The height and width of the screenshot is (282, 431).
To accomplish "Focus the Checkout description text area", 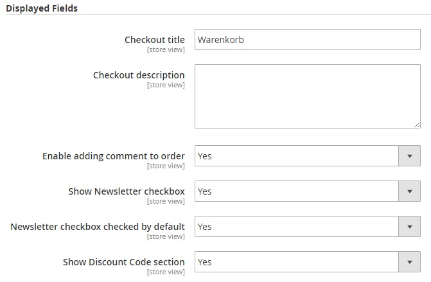I will (x=307, y=95).
